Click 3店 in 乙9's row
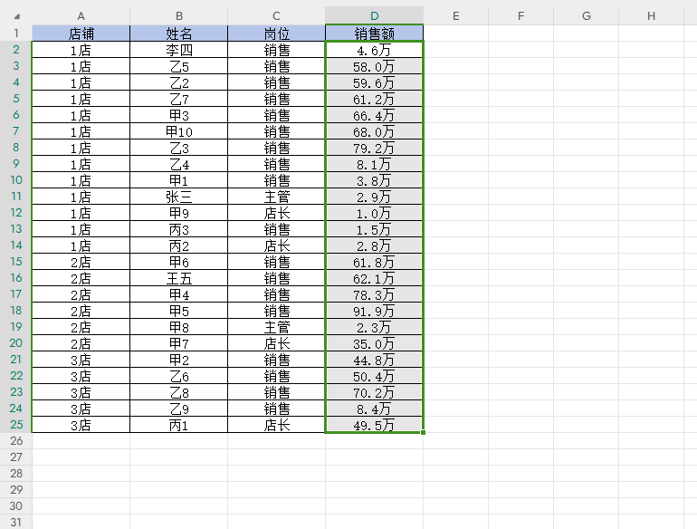This screenshot has height=529, width=697. [81, 409]
